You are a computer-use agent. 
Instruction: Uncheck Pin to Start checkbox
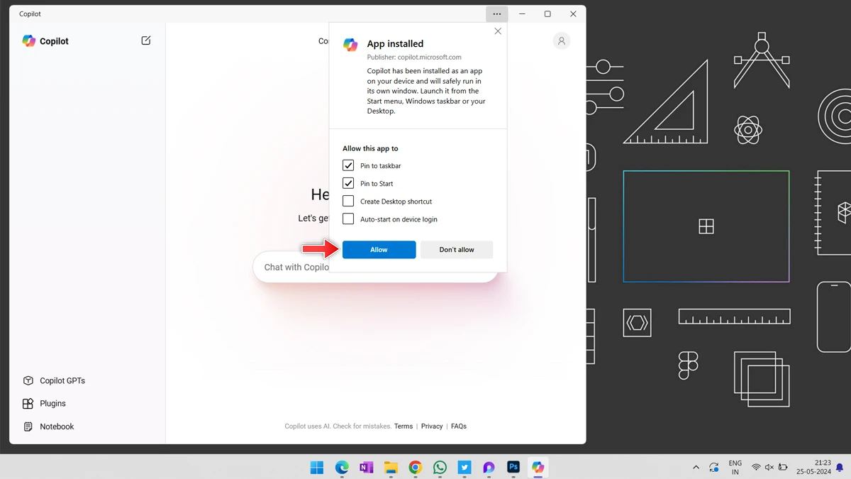348,183
